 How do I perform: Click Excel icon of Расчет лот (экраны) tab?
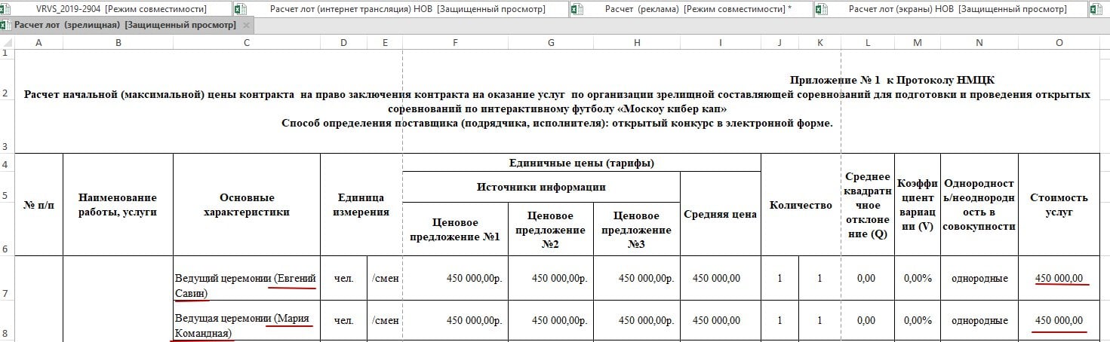[821, 9]
